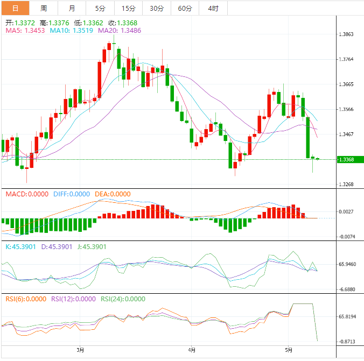
Task: Click the DEA value label
Action: (x=113, y=194)
